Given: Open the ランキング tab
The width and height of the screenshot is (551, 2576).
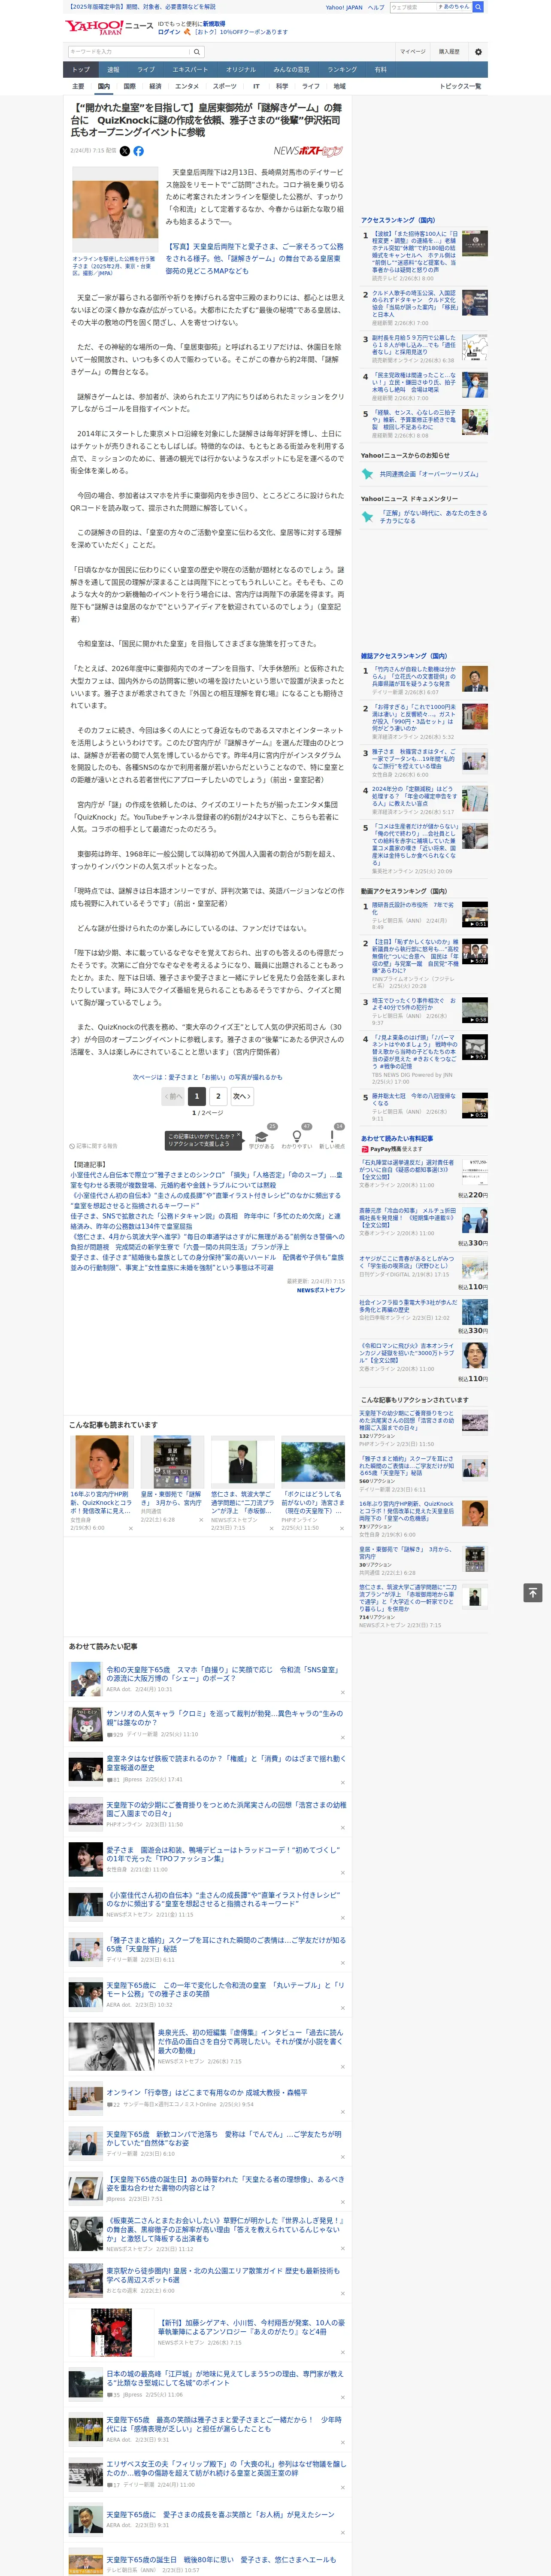Looking at the screenshot, I should click(x=342, y=70).
